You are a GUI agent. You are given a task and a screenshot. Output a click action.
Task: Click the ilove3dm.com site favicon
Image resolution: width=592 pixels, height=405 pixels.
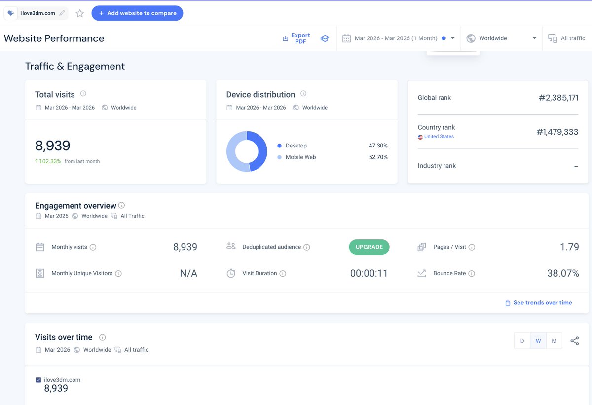pyautogui.click(x=11, y=13)
